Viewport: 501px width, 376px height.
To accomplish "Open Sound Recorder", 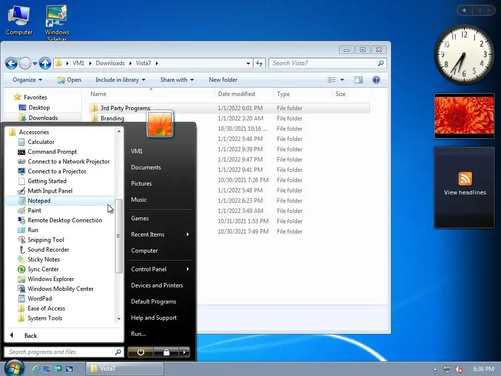I will 48,249.
